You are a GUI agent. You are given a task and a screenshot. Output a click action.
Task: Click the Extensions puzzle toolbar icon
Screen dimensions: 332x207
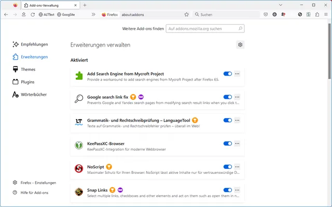[x=316, y=14]
